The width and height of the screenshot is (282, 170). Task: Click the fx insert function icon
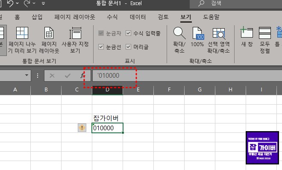click(82, 76)
